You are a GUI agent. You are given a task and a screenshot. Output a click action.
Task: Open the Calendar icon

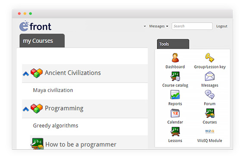(175, 113)
